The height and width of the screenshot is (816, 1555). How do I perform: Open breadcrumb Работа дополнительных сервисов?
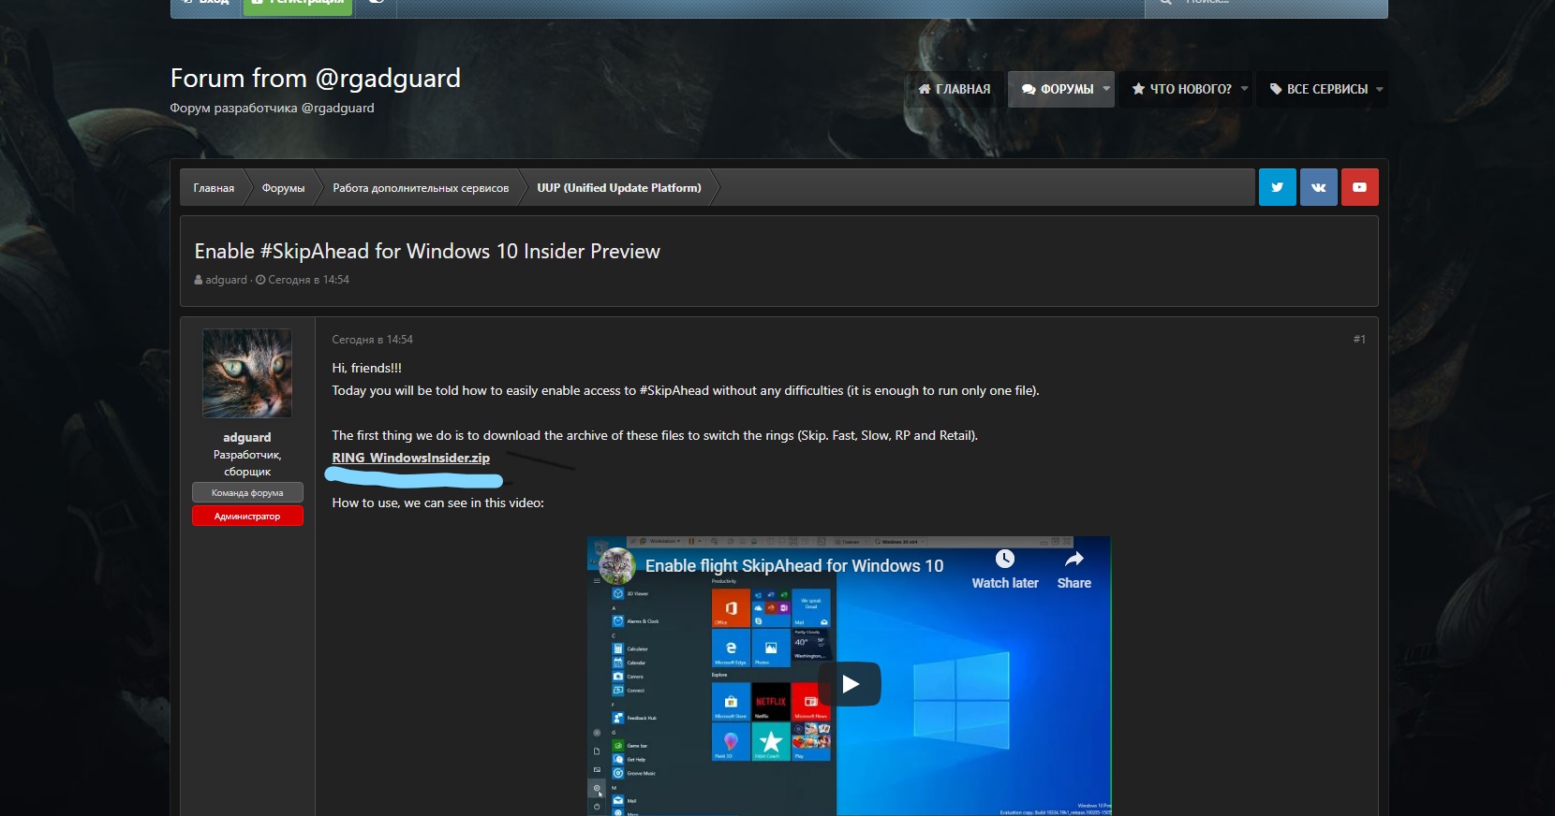click(x=421, y=188)
